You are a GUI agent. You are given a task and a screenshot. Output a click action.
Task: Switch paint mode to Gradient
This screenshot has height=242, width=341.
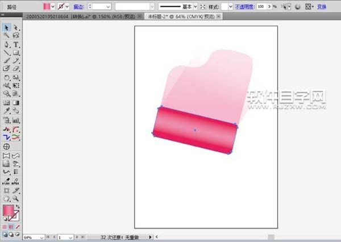click(x=11, y=227)
